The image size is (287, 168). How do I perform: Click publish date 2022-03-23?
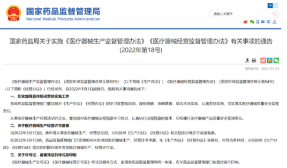click(270, 69)
